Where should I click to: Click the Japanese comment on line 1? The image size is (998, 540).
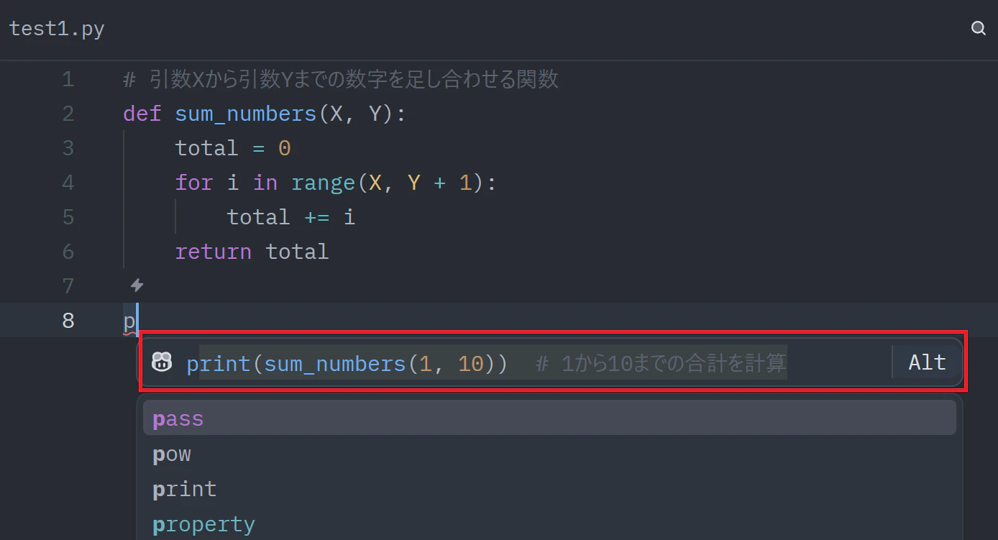[341, 79]
